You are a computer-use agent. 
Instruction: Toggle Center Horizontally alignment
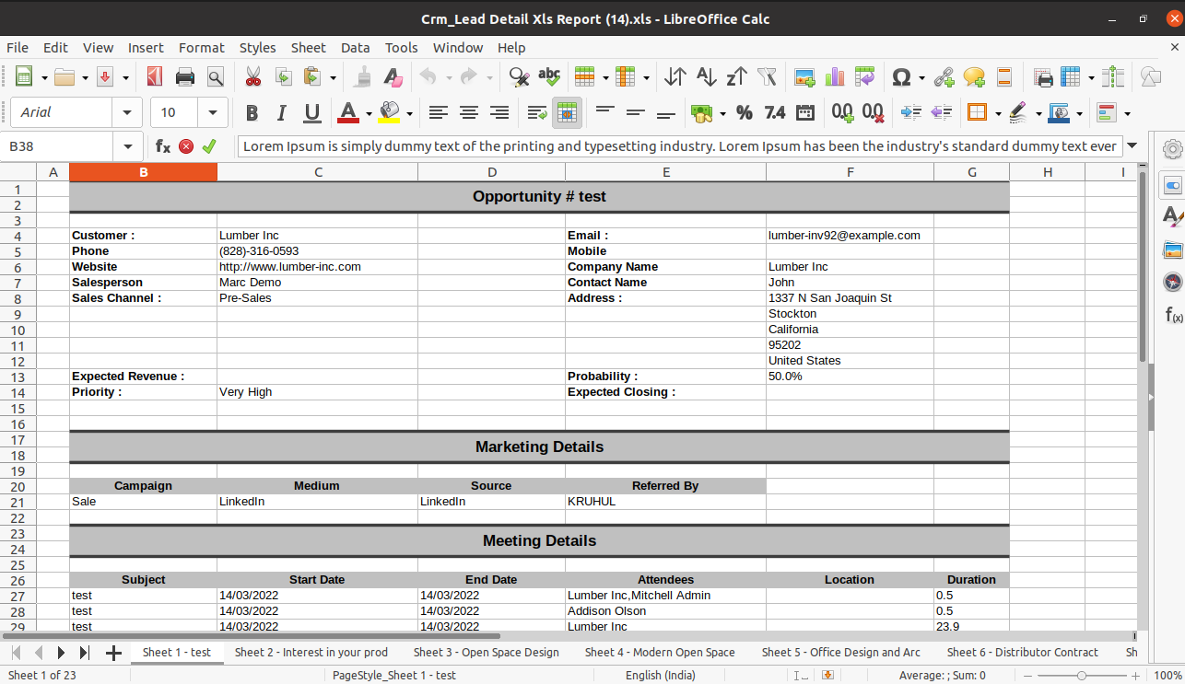[x=469, y=112]
